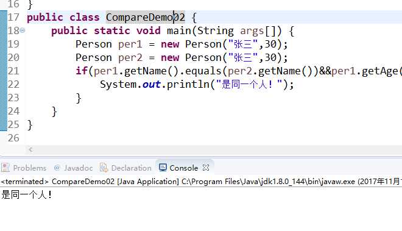Collapse the main method fold marker
402x231 pixels.
click(x=23, y=30)
